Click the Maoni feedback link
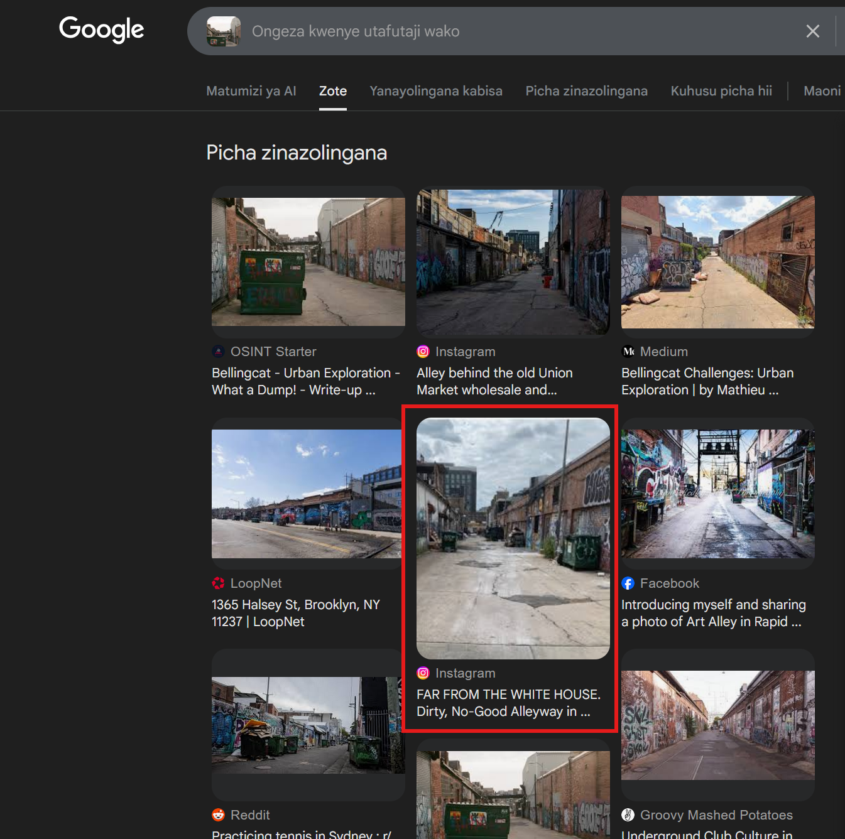Viewport: 845px width, 839px height. pos(822,91)
